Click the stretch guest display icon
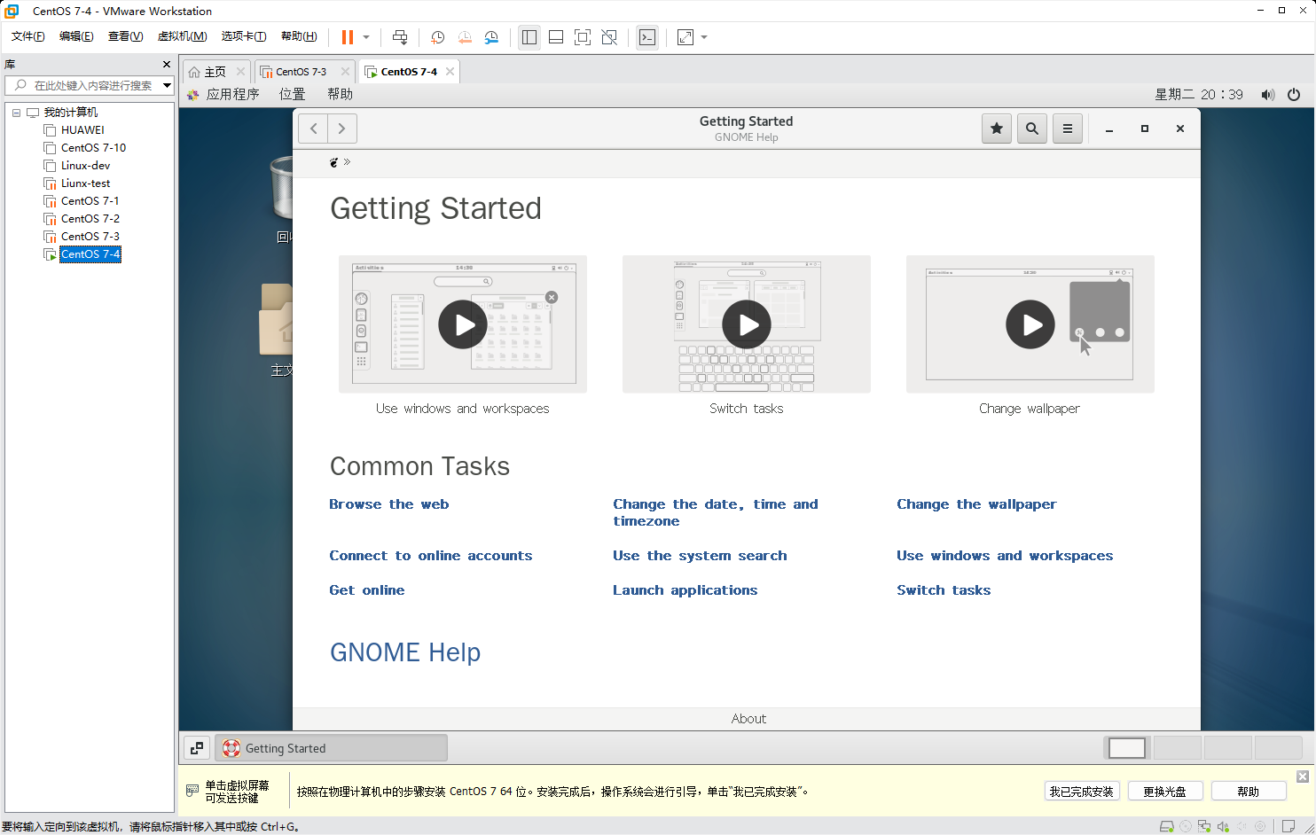The image size is (1316, 835). (685, 37)
